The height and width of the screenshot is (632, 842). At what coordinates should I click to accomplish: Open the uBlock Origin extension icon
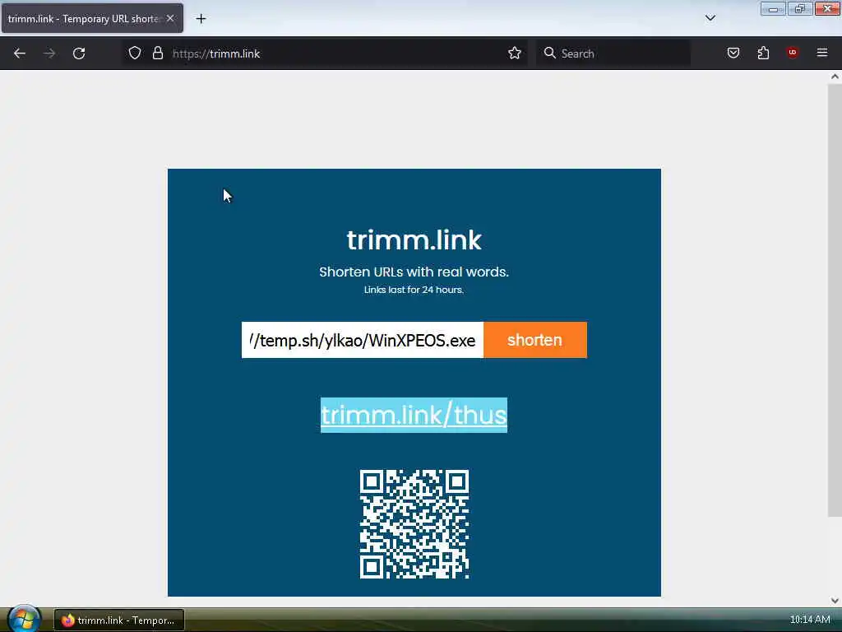pyautogui.click(x=793, y=53)
